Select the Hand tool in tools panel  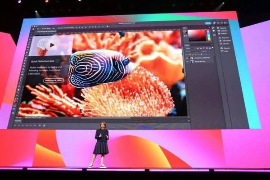[18, 90]
